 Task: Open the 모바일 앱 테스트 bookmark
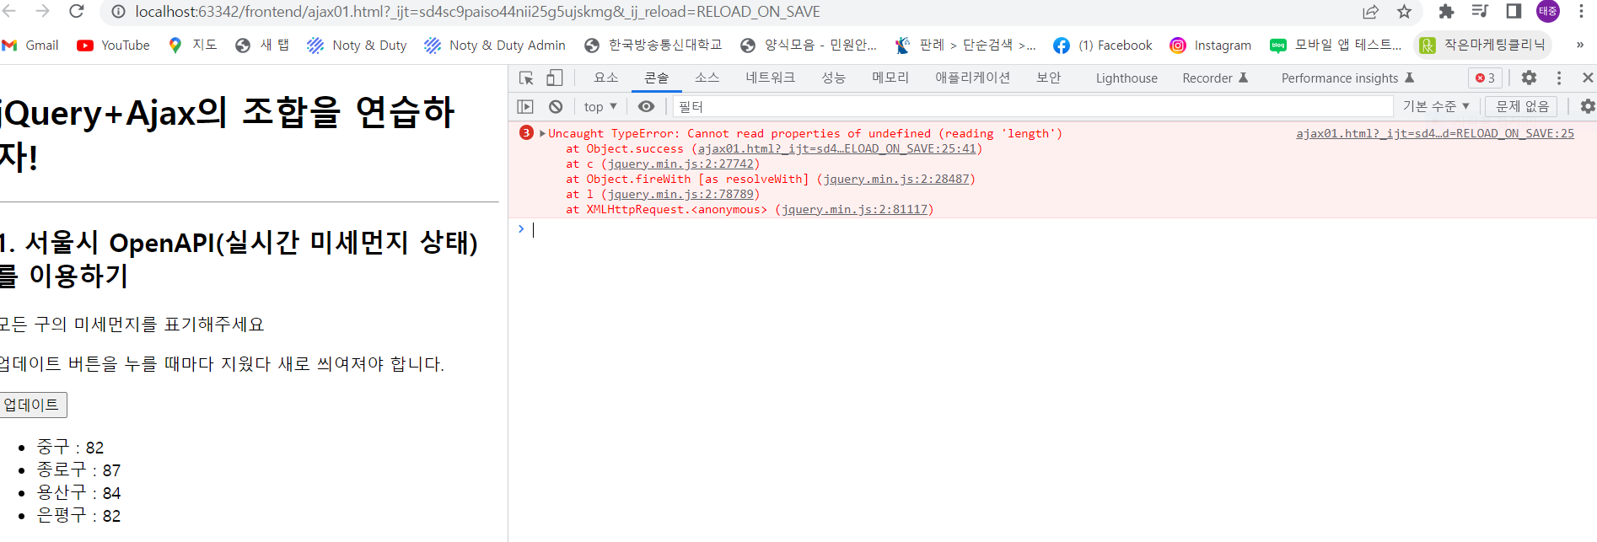[1336, 46]
